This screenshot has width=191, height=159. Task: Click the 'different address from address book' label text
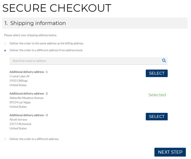pos(46,50)
